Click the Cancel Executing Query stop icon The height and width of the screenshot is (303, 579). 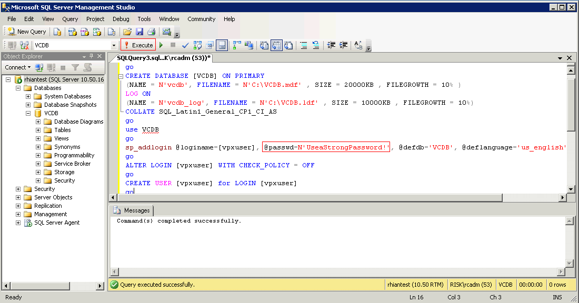pyautogui.click(x=173, y=45)
